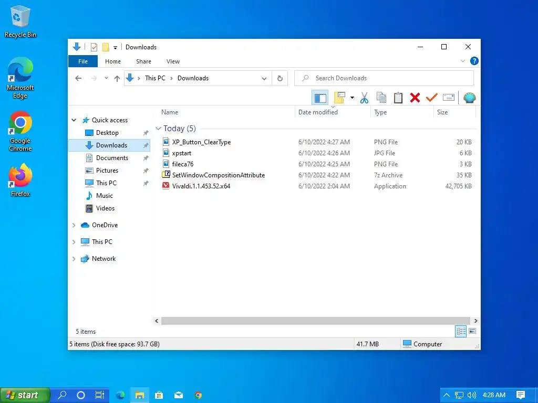538x403 pixels.
Task: Open the address bar history dropdown
Action: pos(264,79)
